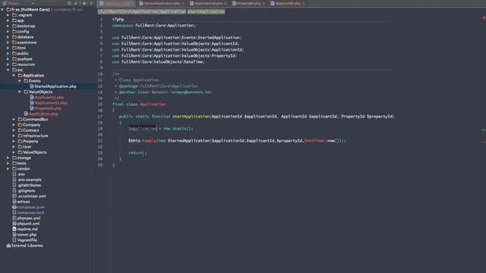Screen dimensions: 486x273
Task: Click the artisan file icon
Action: coord(14,202)
